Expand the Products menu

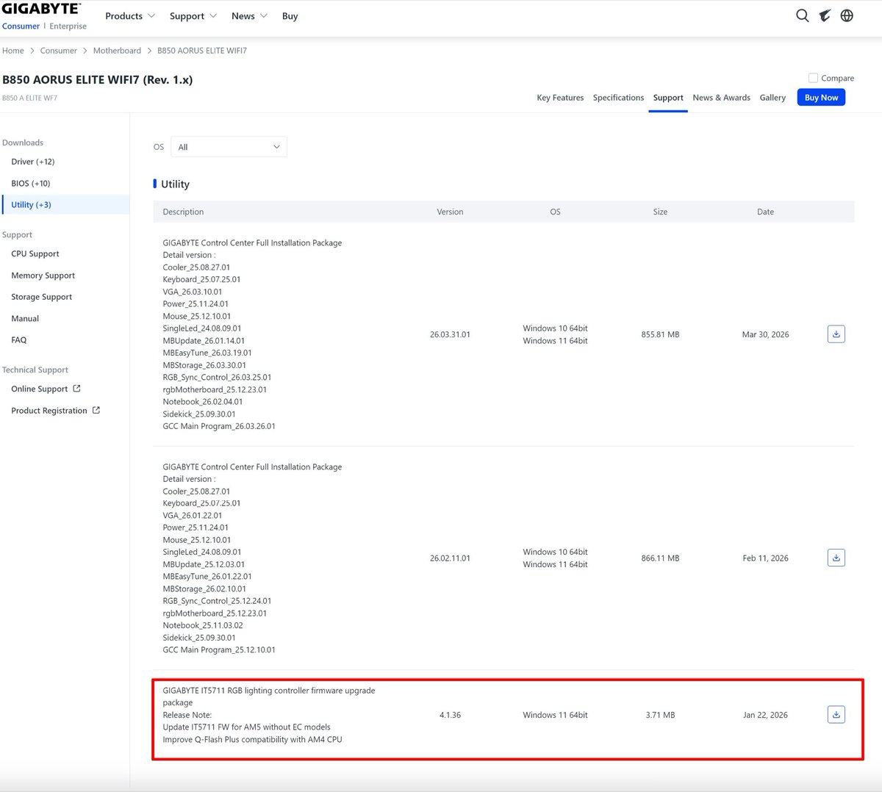pyautogui.click(x=130, y=16)
